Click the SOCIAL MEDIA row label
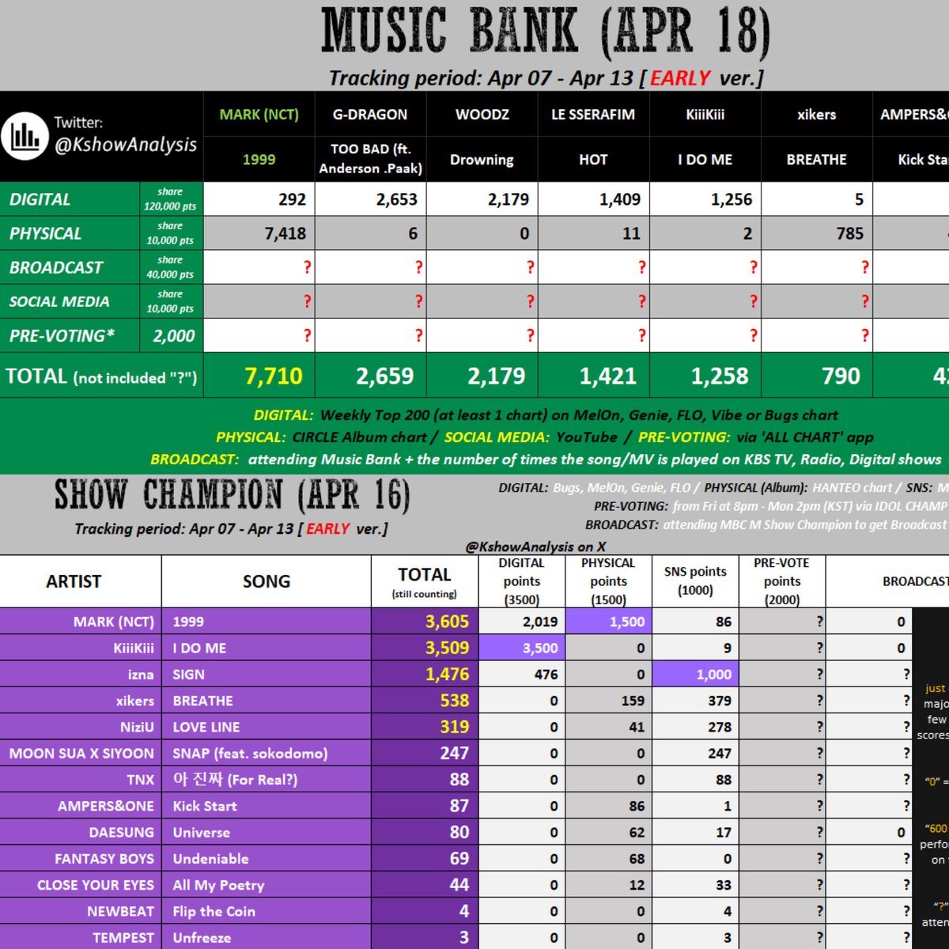This screenshot has width=949, height=949. (x=59, y=302)
